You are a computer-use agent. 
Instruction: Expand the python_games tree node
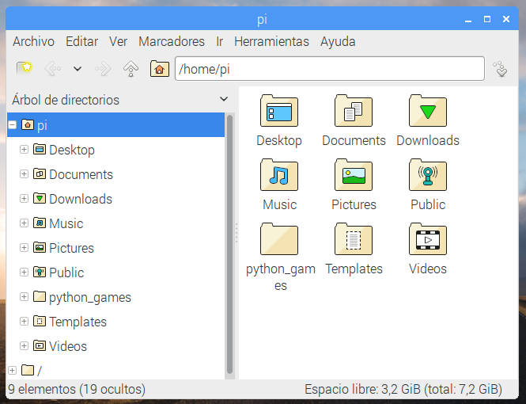pyautogui.click(x=24, y=297)
